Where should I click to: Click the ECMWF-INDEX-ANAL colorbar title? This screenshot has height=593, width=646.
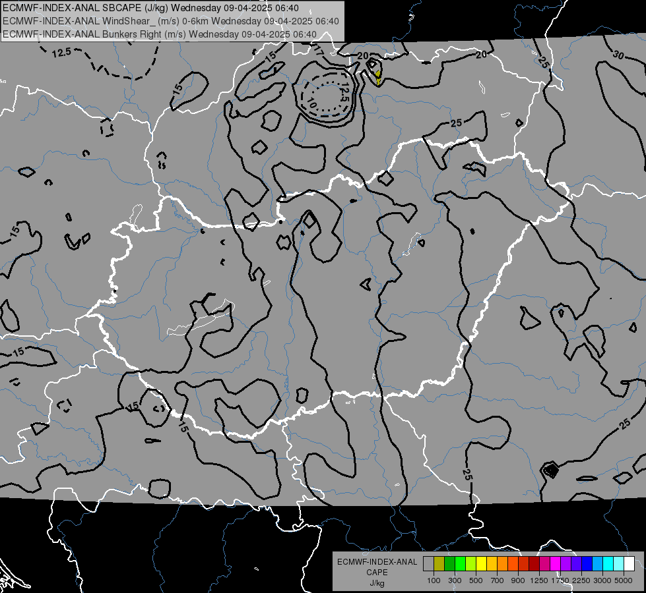click(377, 562)
